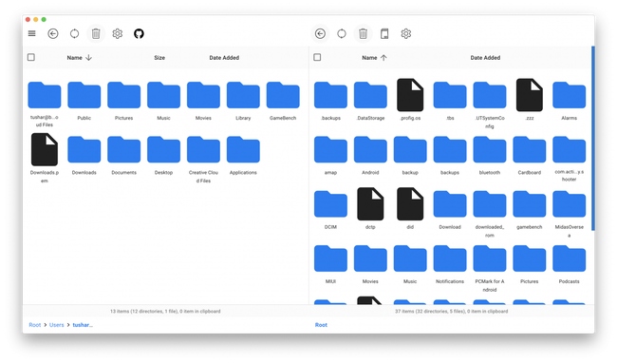617x363 pixels.
Task: Click right pane Date Added header
Action: click(485, 57)
